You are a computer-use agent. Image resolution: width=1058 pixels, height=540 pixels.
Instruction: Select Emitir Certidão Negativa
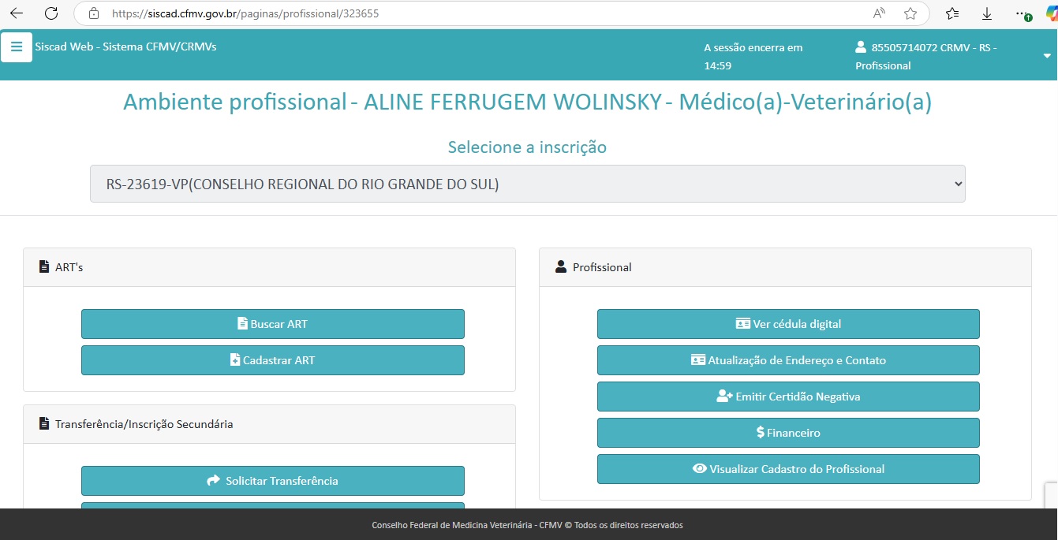point(787,397)
